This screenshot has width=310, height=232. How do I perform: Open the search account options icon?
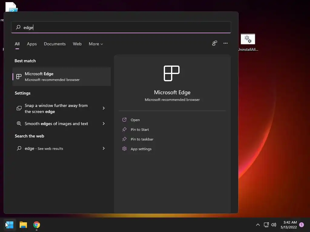[215, 43]
